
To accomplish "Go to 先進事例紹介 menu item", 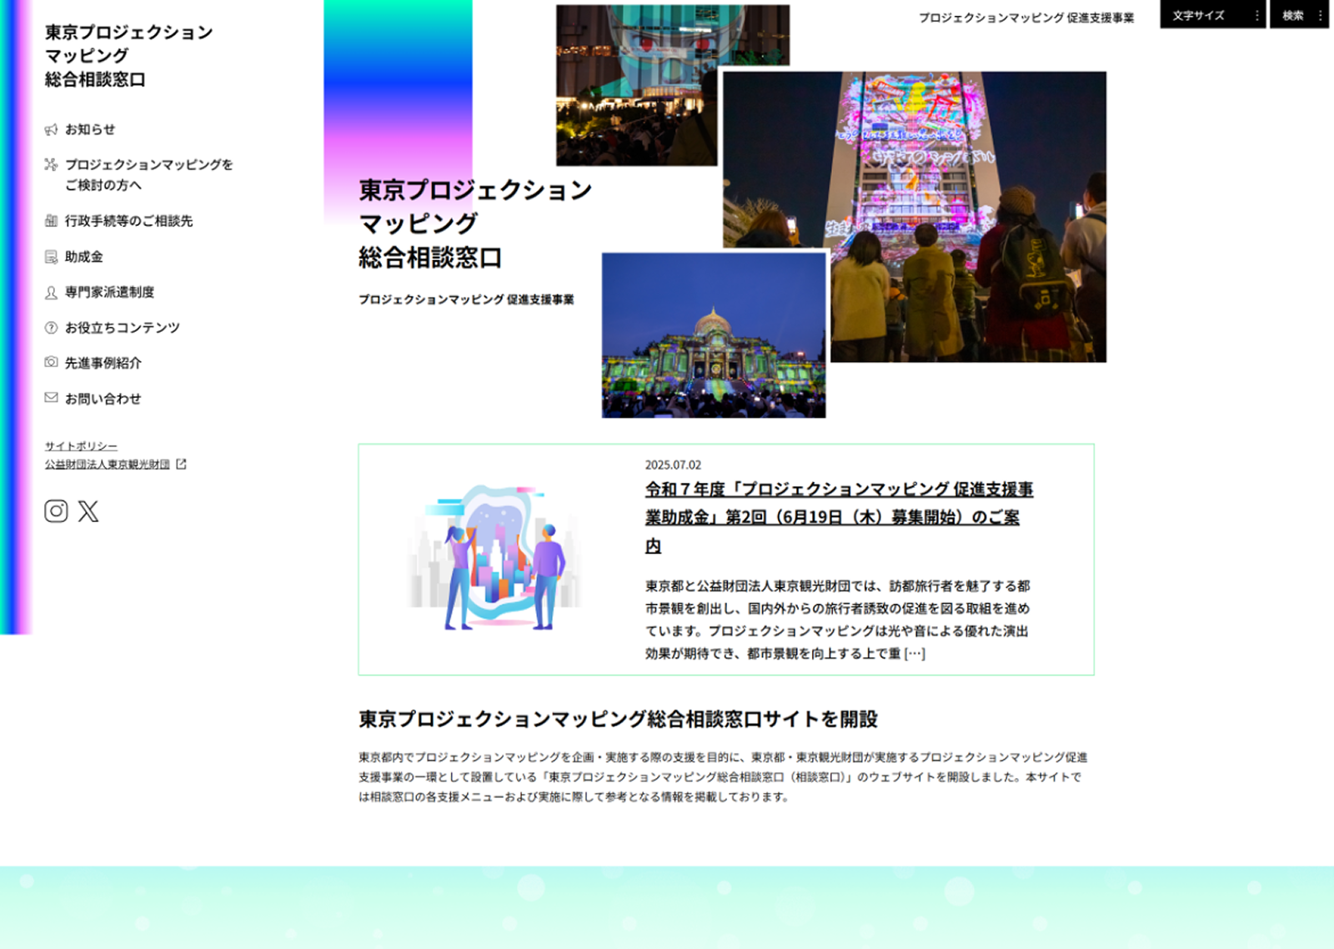I will pos(103,363).
